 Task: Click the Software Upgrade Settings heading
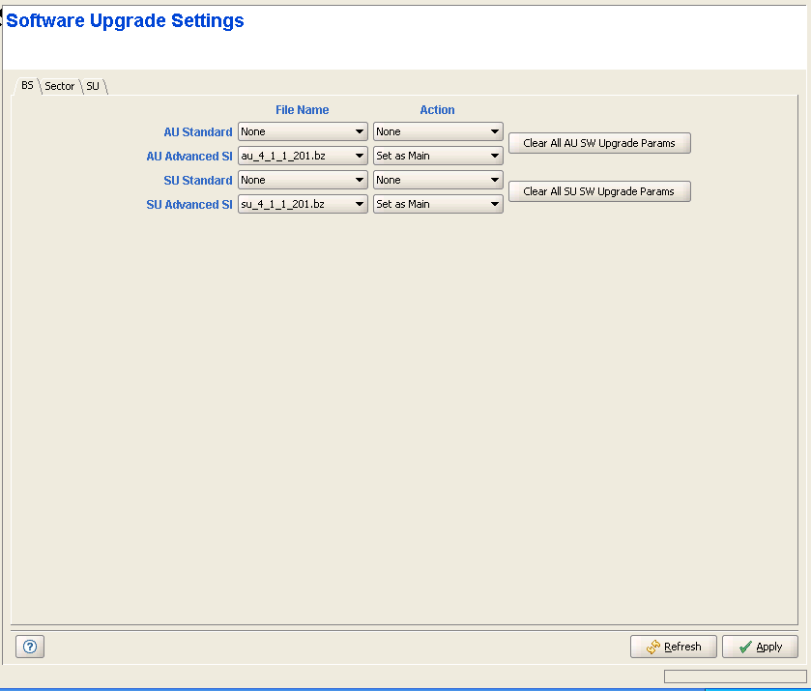126,20
